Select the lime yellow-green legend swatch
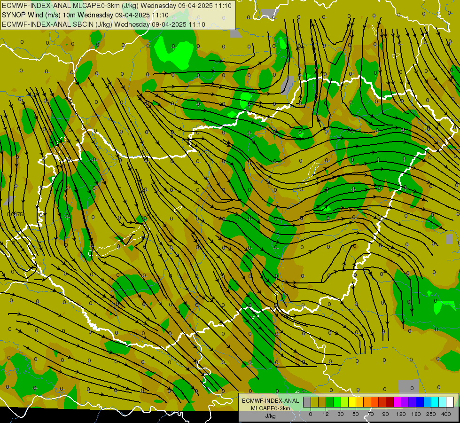Screen dimensions: 460x423 coord(345,402)
